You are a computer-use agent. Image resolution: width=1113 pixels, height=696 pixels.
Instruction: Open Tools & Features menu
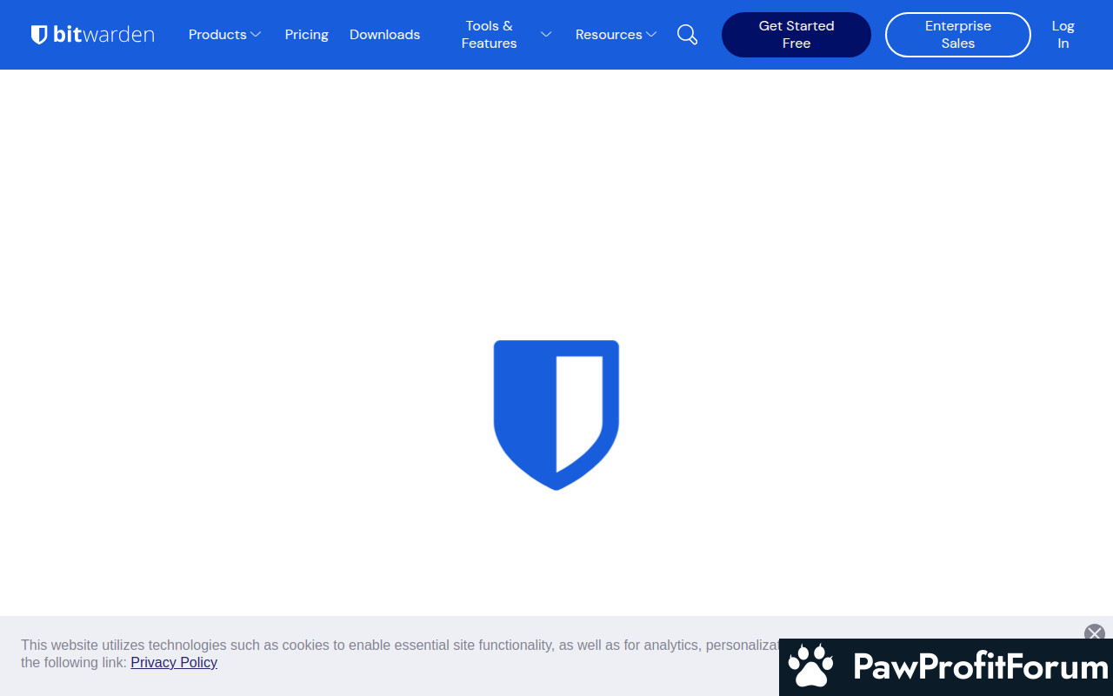[x=490, y=35]
